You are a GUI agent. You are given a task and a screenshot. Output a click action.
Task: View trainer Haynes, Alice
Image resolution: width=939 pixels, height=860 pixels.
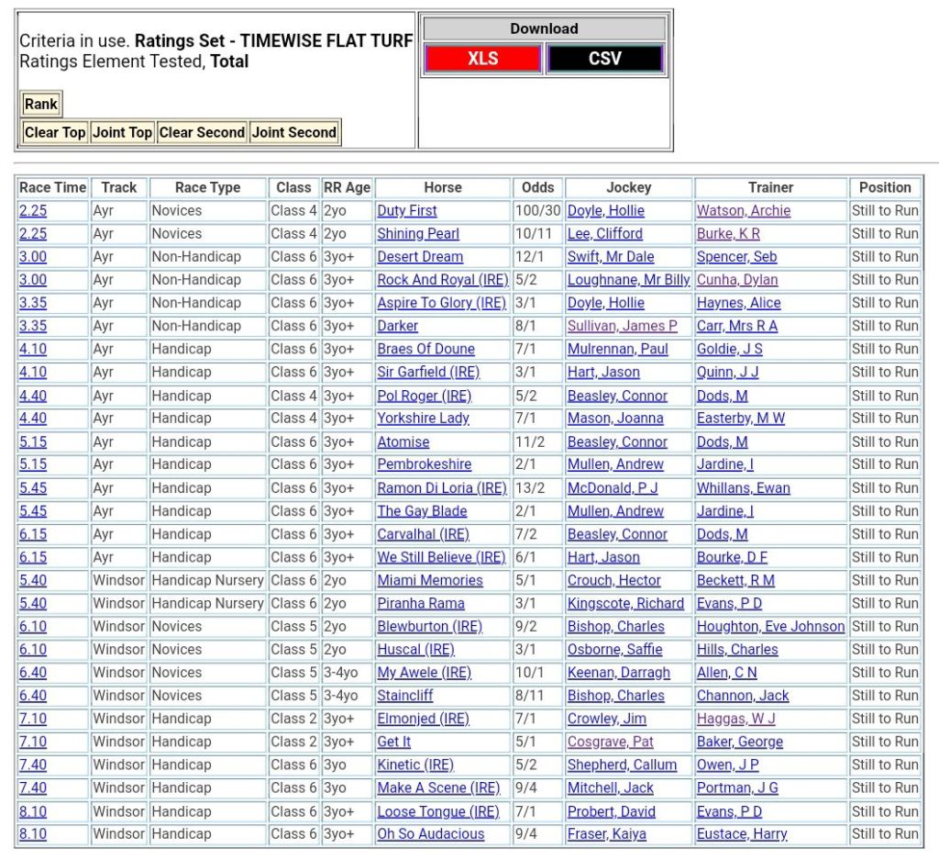point(738,303)
